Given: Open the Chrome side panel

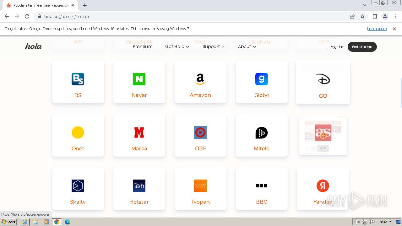Looking at the screenshot, I should tap(375, 16).
